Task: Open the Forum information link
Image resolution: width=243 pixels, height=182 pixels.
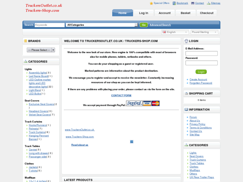Action: (x=193, y=117)
